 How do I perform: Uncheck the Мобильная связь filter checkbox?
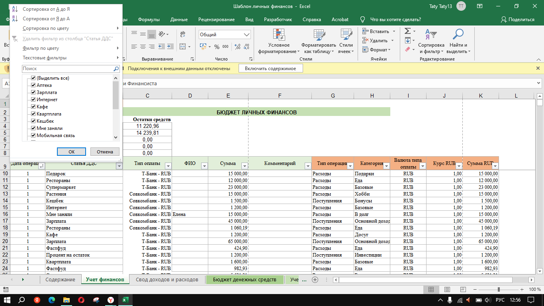pyautogui.click(x=33, y=135)
